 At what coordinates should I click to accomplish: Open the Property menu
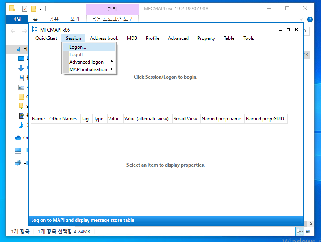pos(206,38)
